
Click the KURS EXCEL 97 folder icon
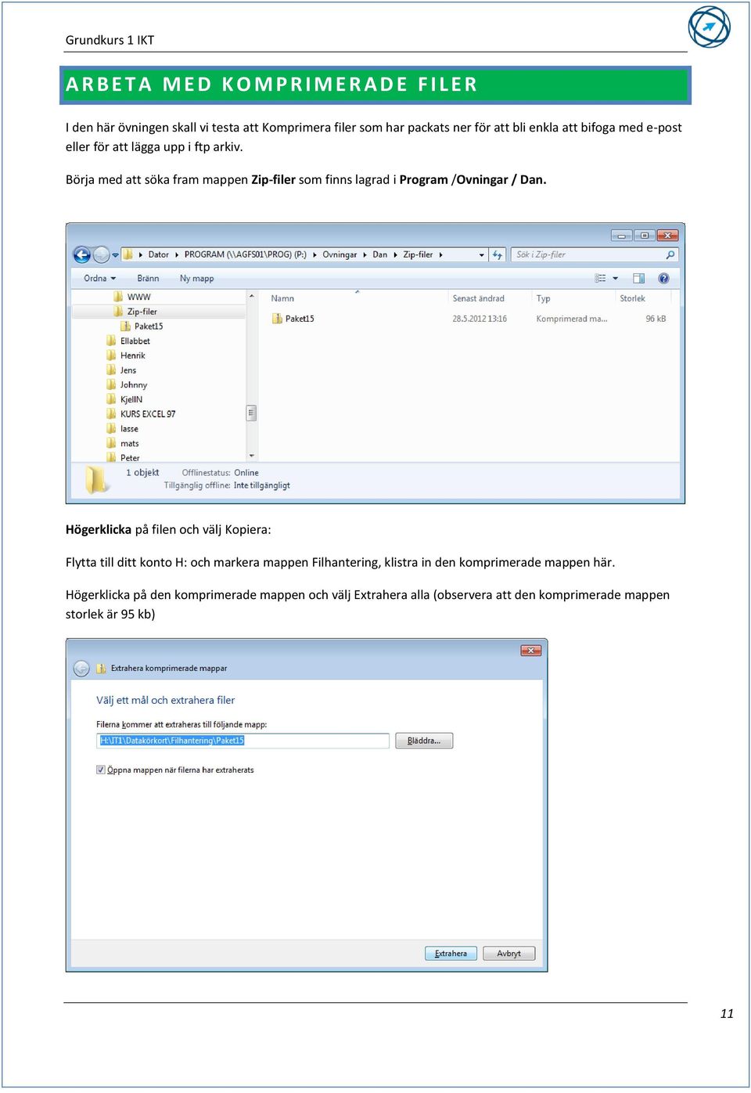click(x=111, y=414)
